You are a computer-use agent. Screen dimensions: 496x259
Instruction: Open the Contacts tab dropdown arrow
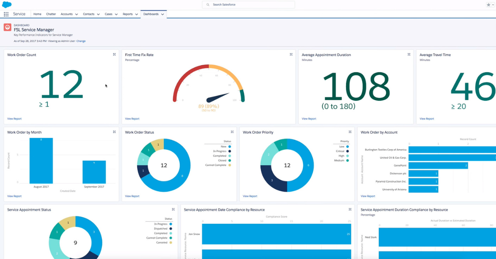click(x=98, y=14)
